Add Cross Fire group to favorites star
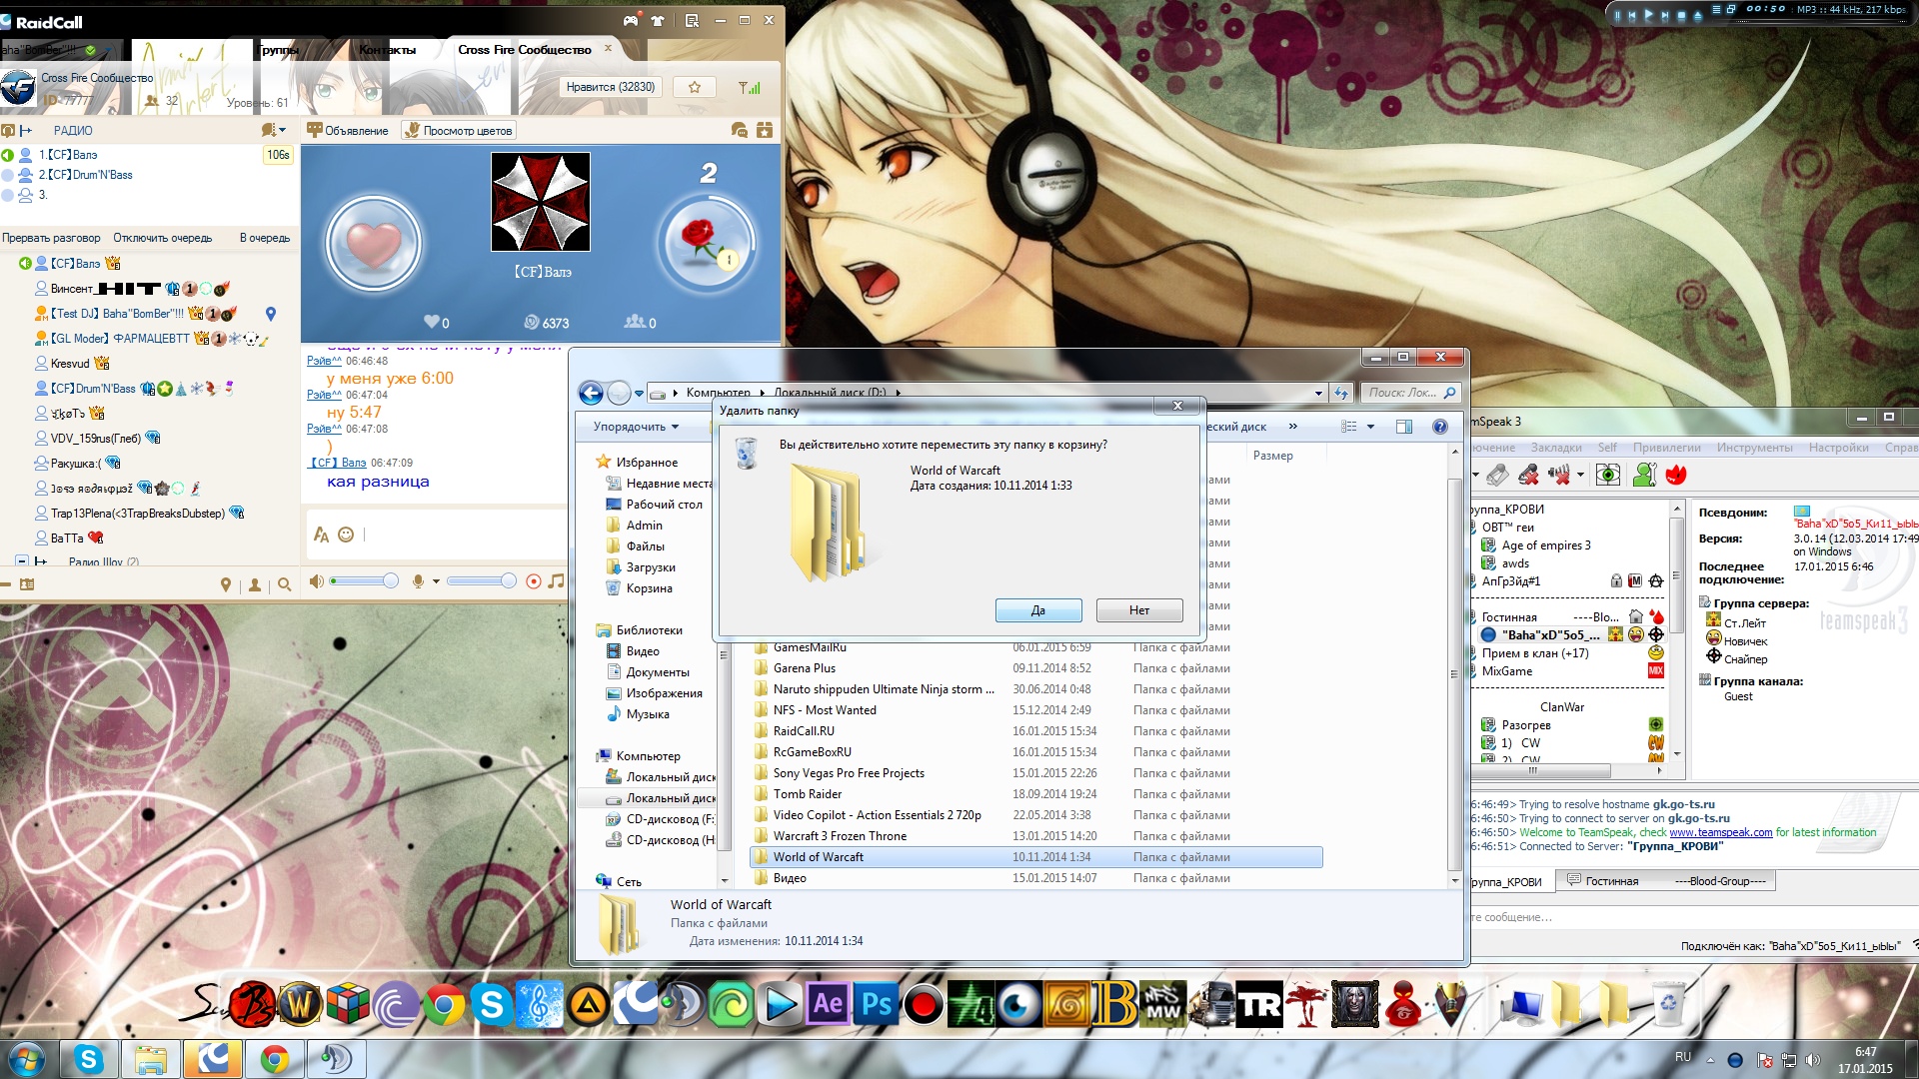 click(x=695, y=87)
